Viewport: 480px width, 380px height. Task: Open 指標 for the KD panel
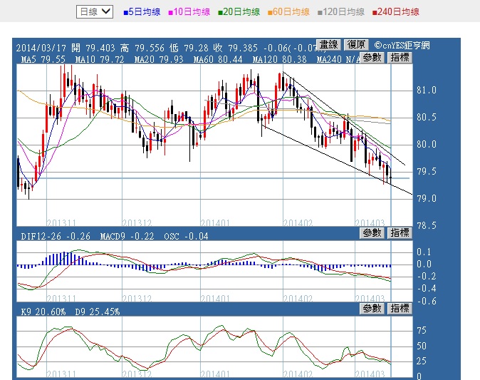(x=400, y=309)
